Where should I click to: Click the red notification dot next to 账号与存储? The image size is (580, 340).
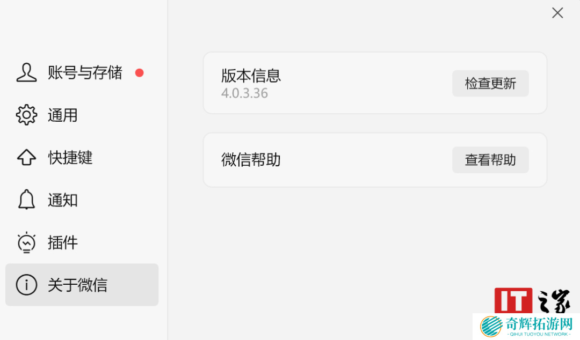140,73
